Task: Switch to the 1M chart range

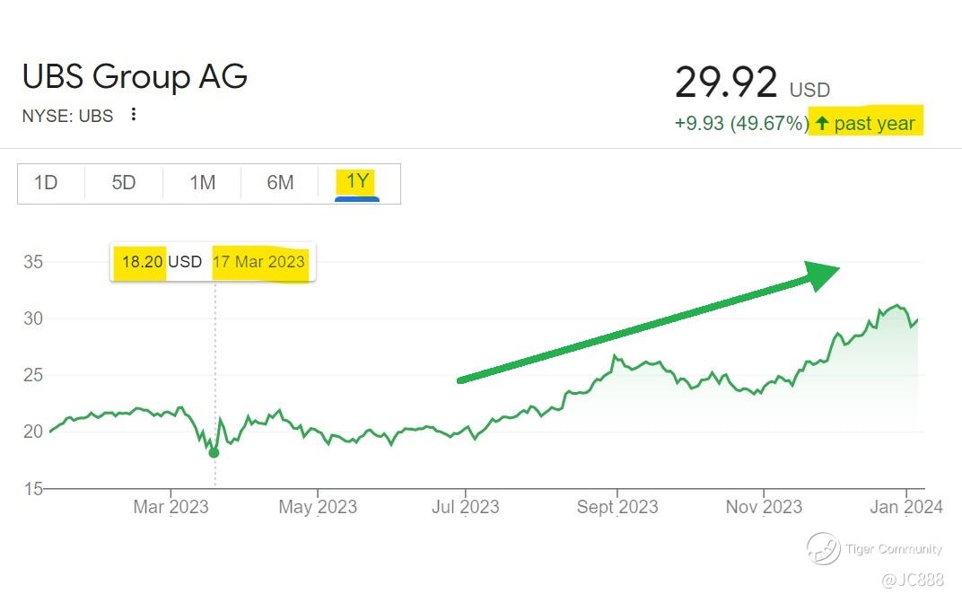Action: [x=202, y=183]
